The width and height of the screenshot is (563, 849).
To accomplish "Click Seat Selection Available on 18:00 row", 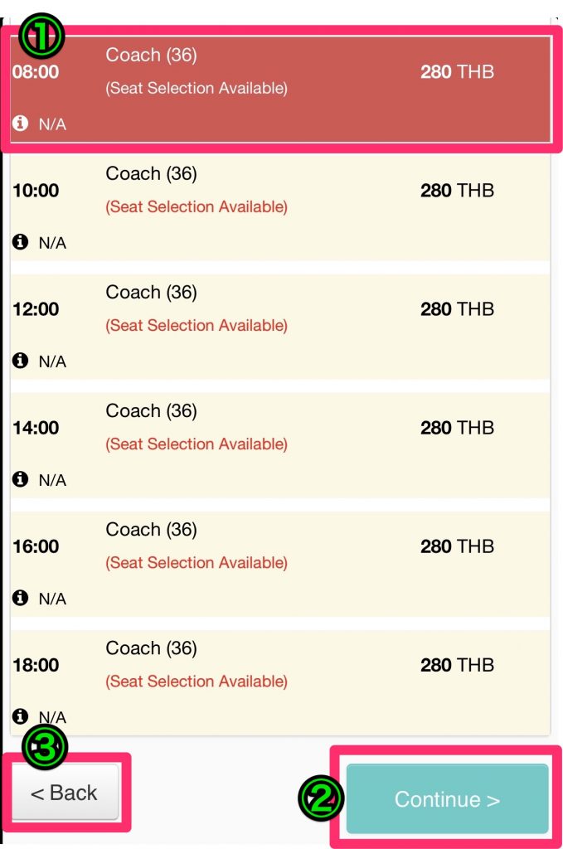I will tap(197, 682).
